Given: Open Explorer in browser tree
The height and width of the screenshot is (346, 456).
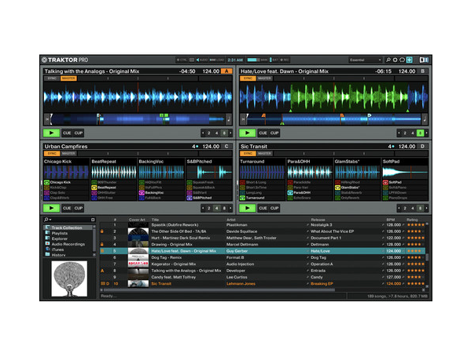Looking at the screenshot, I should tap(59, 239).
